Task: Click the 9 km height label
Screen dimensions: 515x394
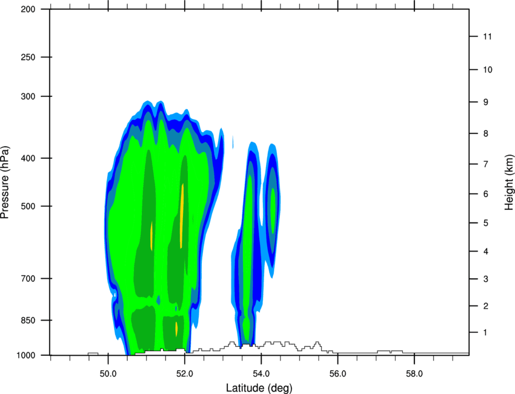Action: click(x=486, y=102)
